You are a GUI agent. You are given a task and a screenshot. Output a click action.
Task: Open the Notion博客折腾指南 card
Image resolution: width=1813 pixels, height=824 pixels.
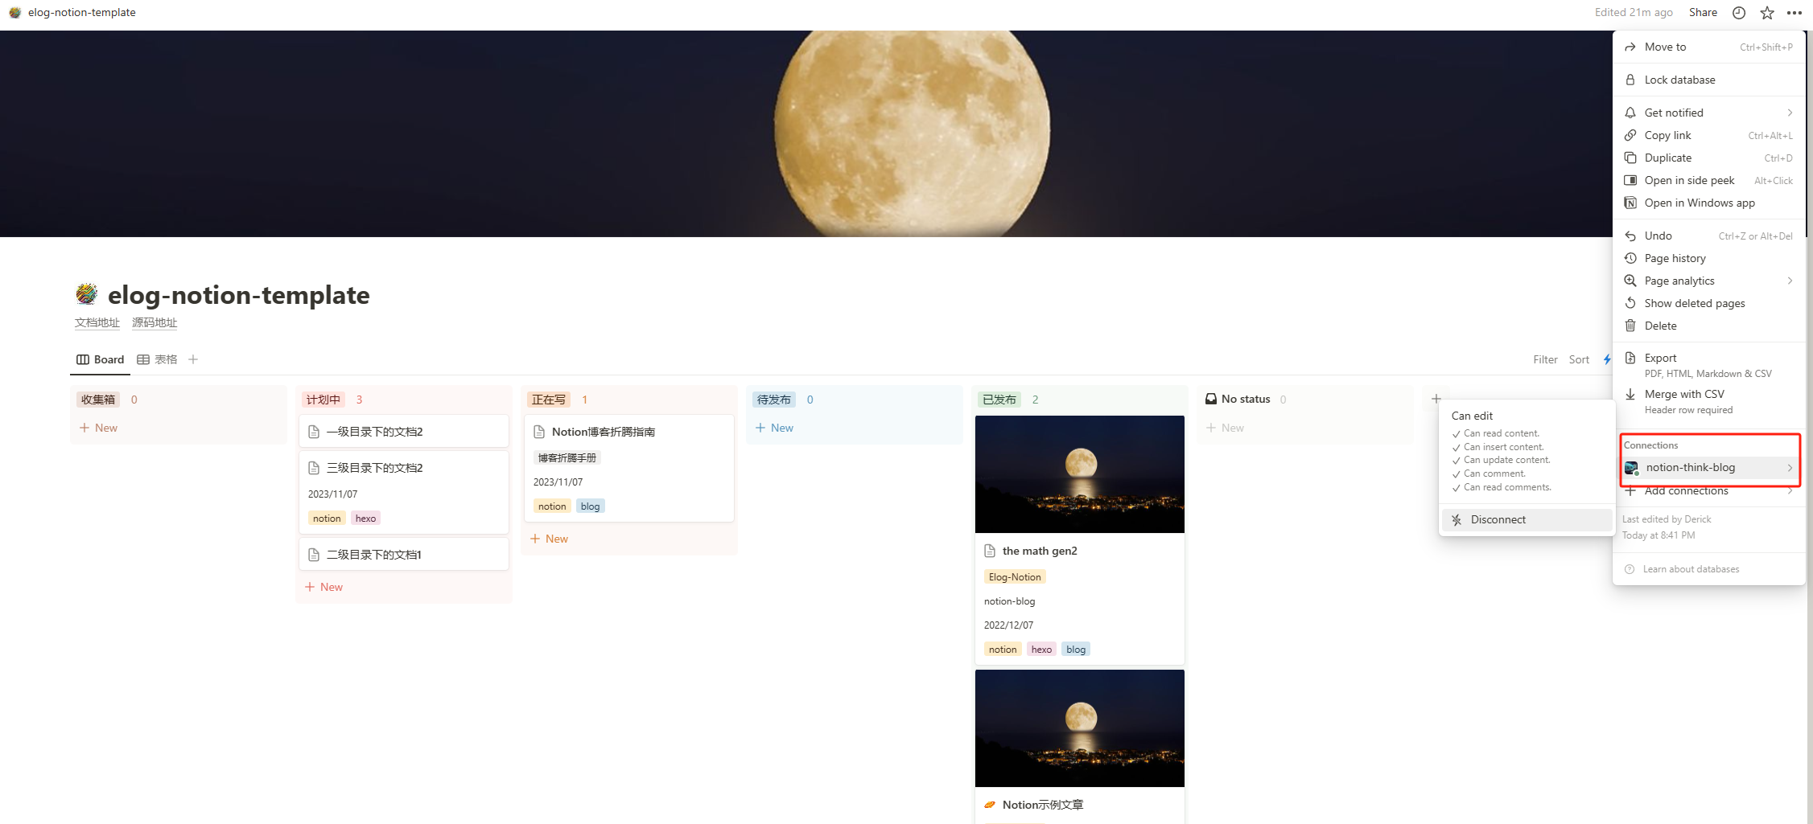tap(629, 469)
